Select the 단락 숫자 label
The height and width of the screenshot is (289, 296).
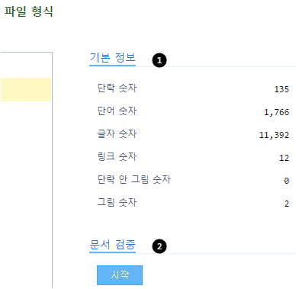(x=117, y=88)
